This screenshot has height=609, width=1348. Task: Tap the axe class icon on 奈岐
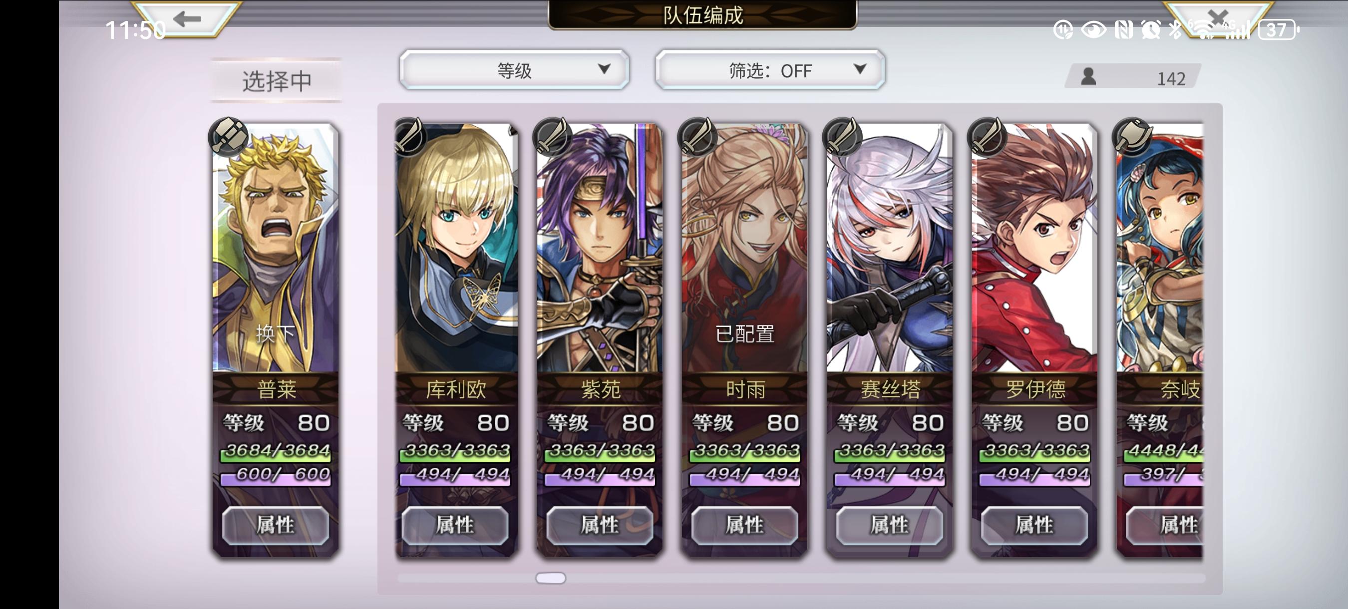pyautogui.click(x=1131, y=137)
